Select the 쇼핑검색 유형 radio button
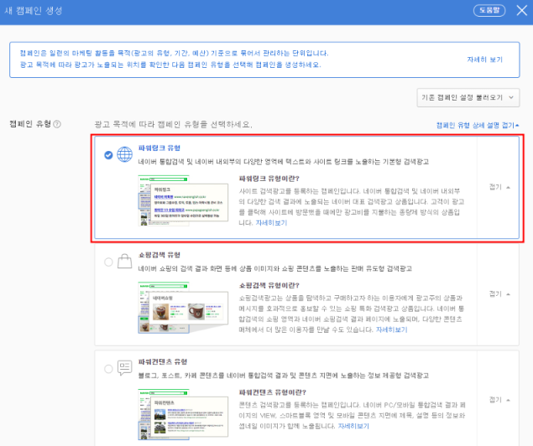Viewport: 533px width, 446px height. pos(108,262)
